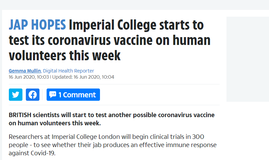The height and width of the screenshot is (160, 269).
Task: Share the article on Twitter
Action: pos(16,95)
